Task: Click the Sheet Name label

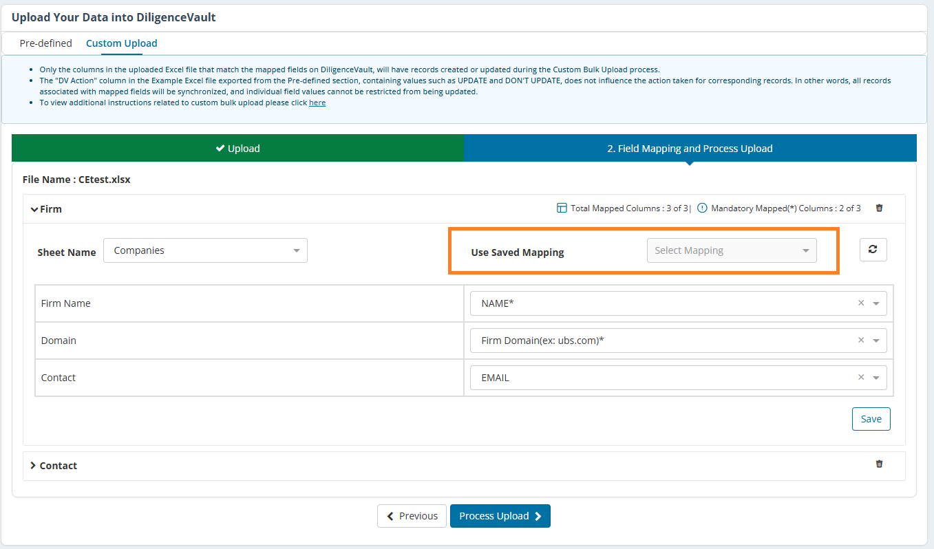Action: click(x=67, y=252)
